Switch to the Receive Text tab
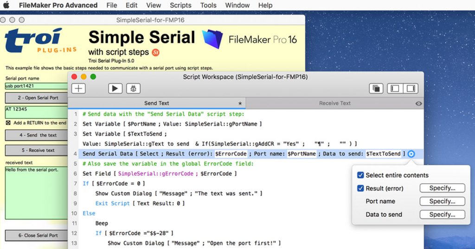Viewport: 475px width, 249px height. 335,103
